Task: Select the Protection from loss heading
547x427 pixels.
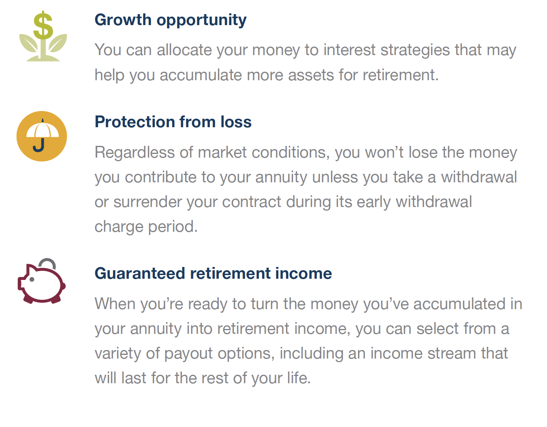Action: click(x=173, y=122)
